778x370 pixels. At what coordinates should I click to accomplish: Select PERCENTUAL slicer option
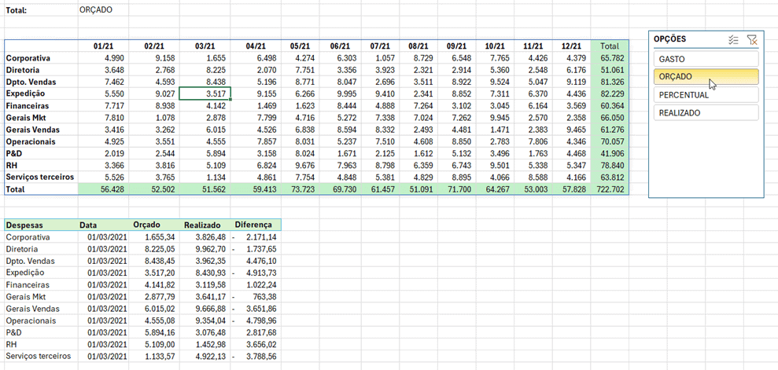pyautogui.click(x=706, y=94)
